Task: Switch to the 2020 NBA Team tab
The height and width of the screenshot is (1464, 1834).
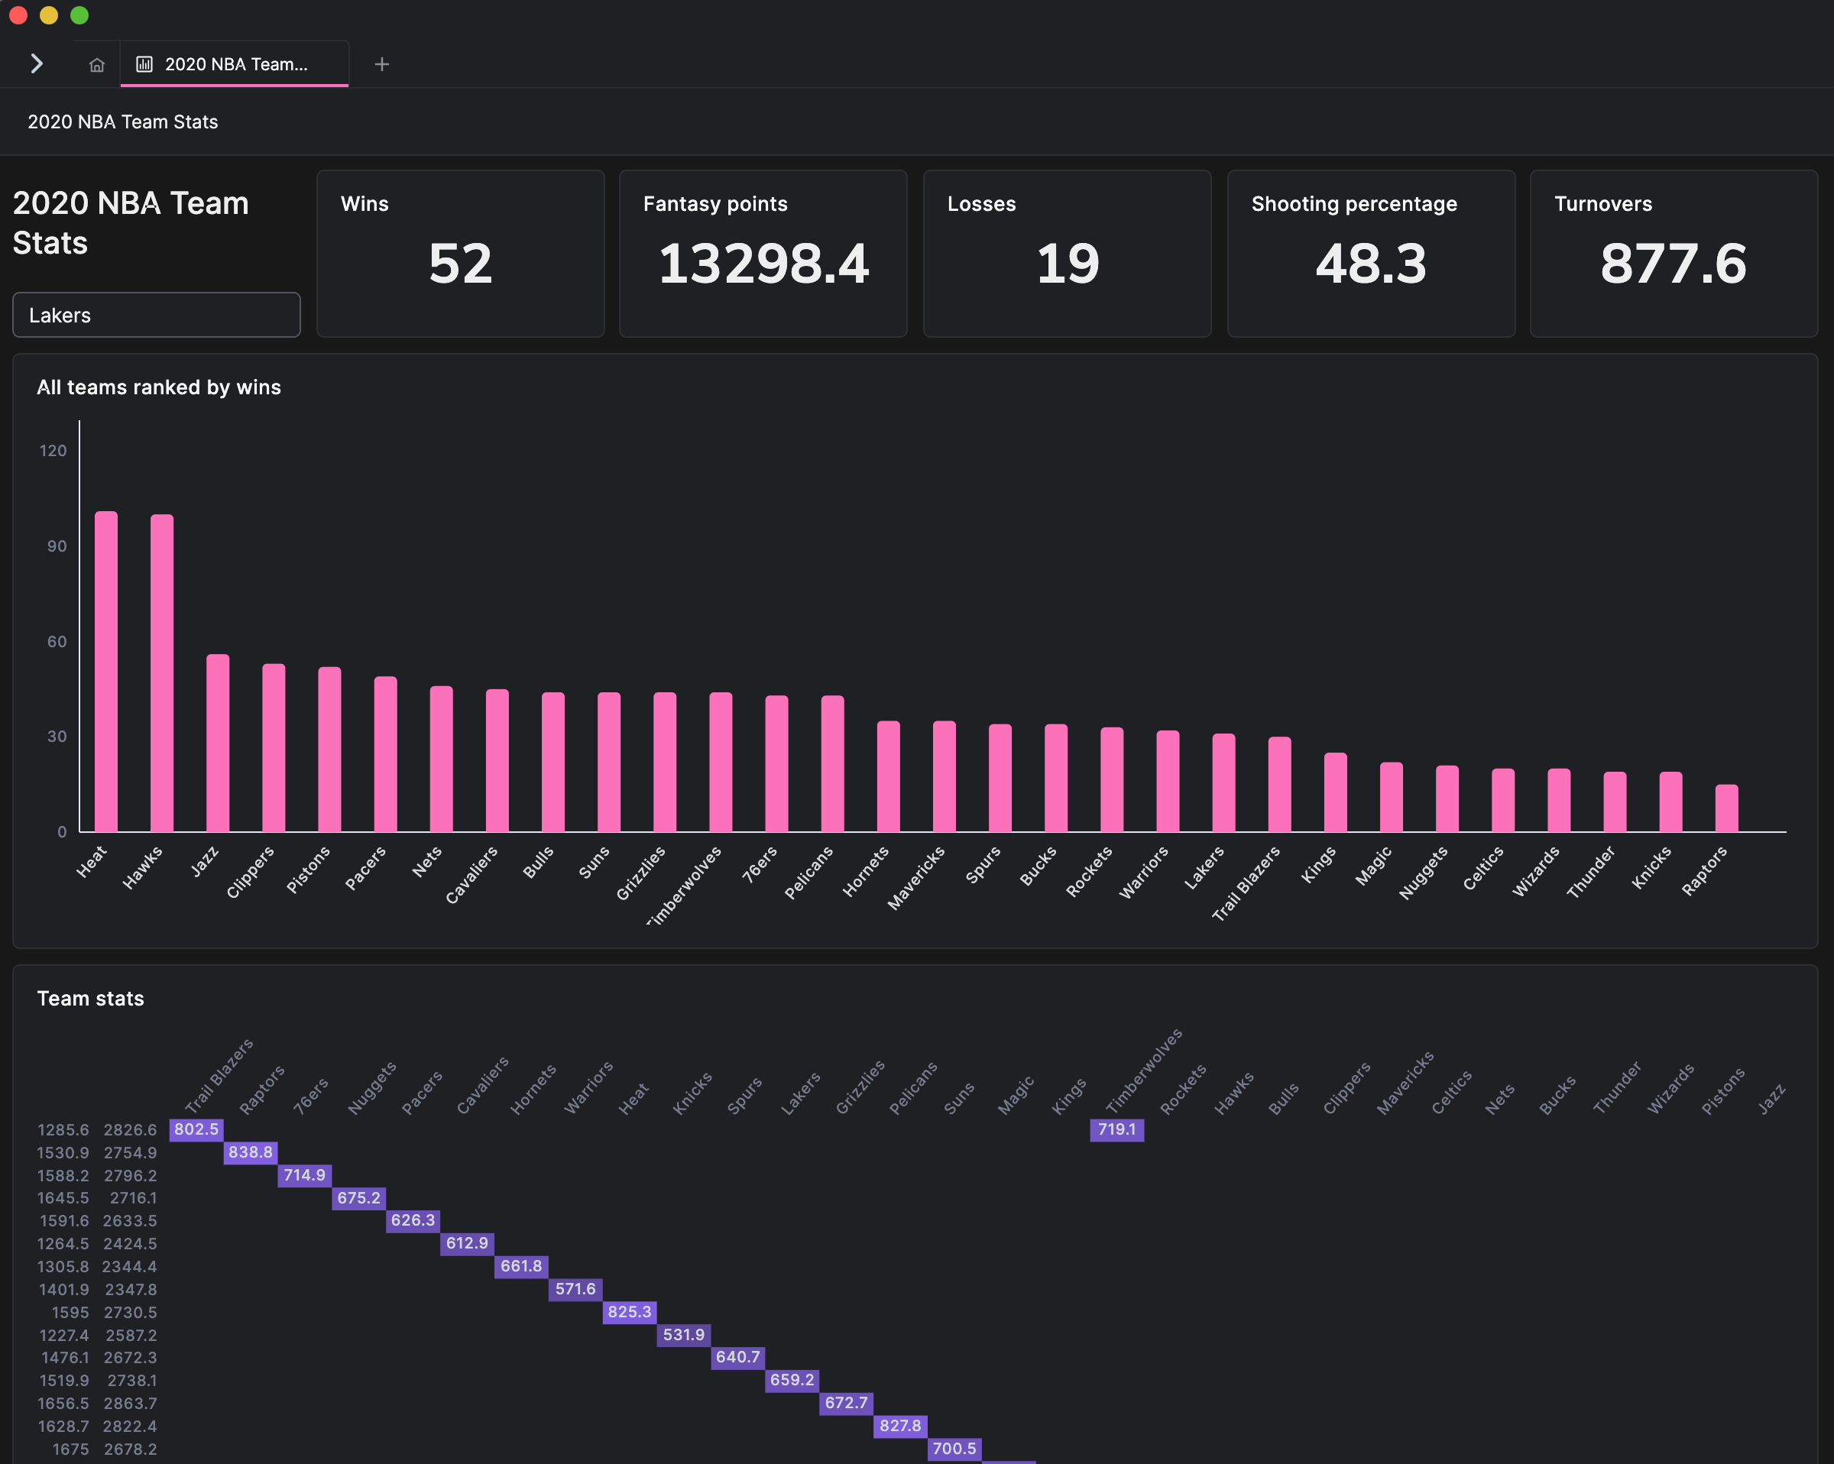Action: point(235,65)
